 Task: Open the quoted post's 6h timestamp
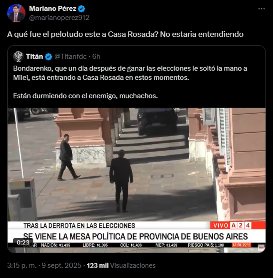(x=96, y=56)
